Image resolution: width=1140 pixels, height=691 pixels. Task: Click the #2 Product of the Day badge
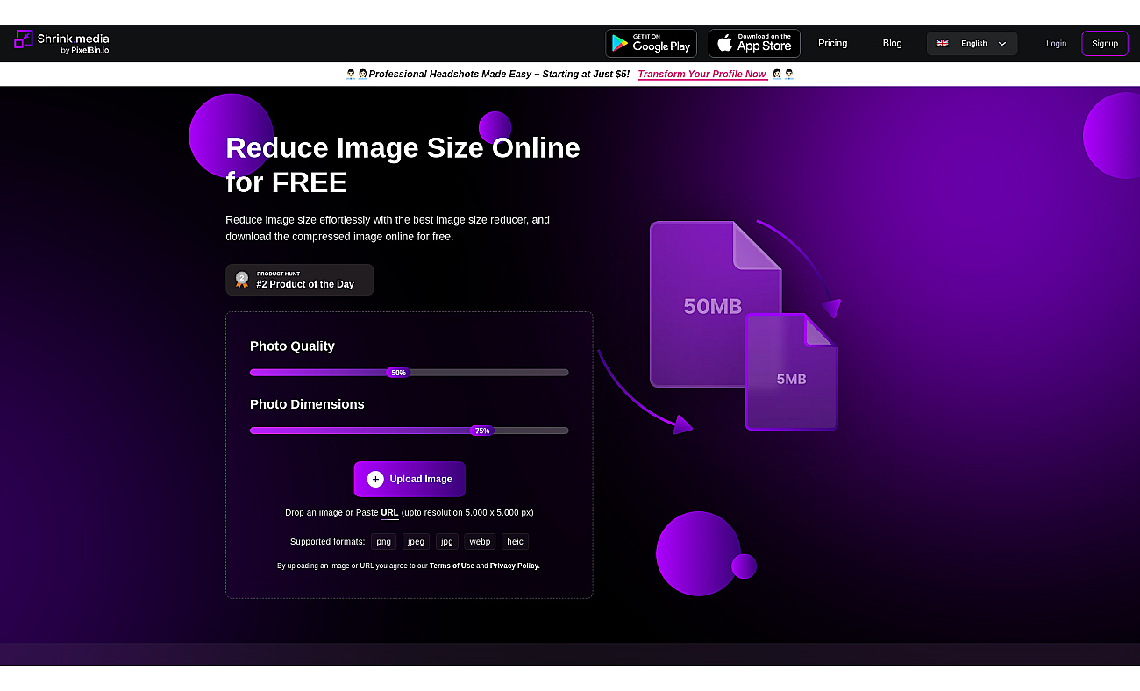pyautogui.click(x=299, y=280)
